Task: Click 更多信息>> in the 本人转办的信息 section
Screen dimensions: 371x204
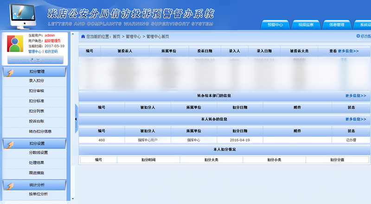Action: 355,119
